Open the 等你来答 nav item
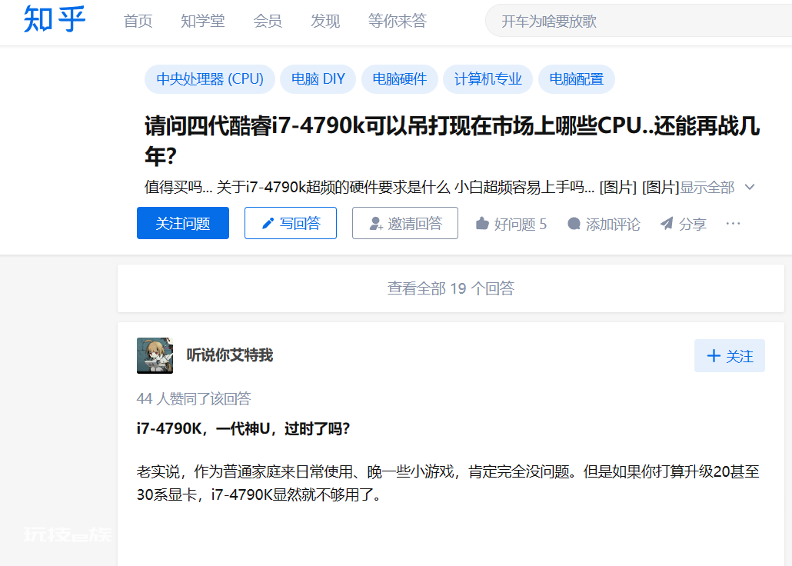This screenshot has width=792, height=566. (398, 22)
